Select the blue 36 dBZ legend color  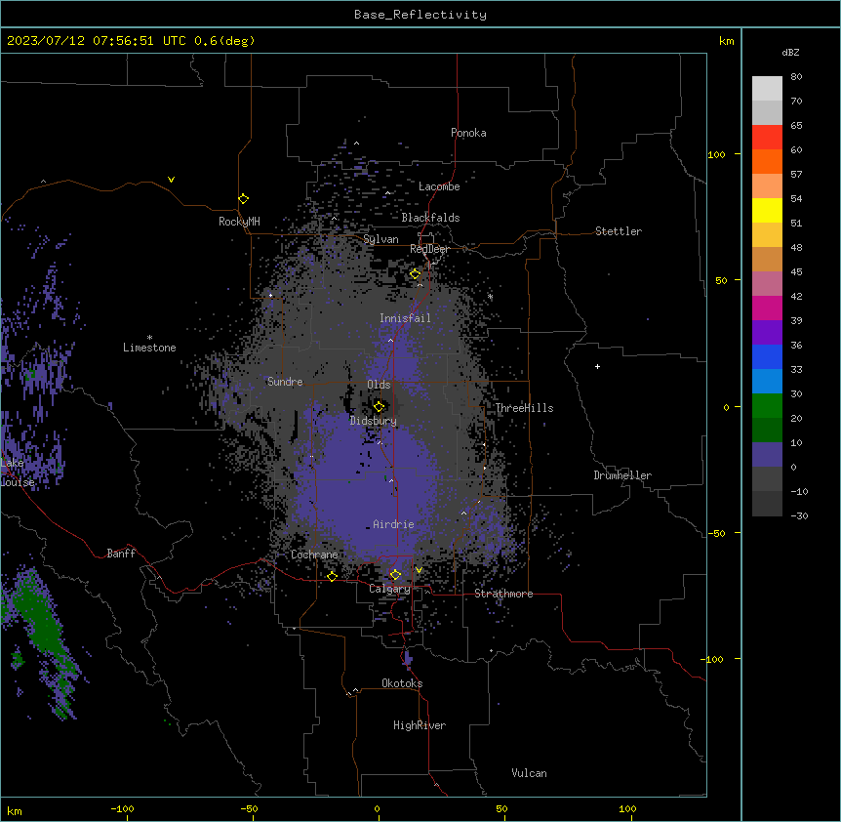(767, 356)
